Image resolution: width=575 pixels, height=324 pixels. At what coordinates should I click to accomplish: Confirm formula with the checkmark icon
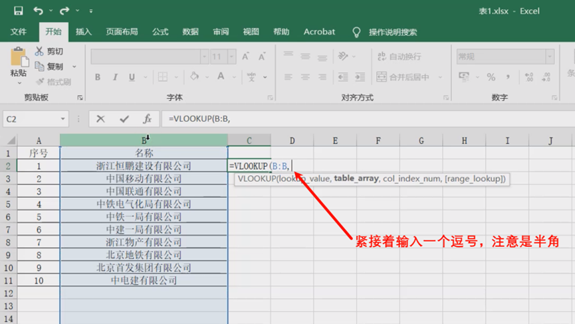click(x=124, y=119)
